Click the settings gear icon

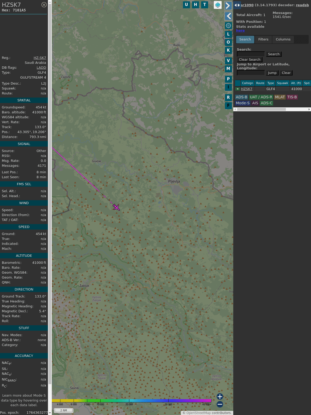click(x=228, y=25)
